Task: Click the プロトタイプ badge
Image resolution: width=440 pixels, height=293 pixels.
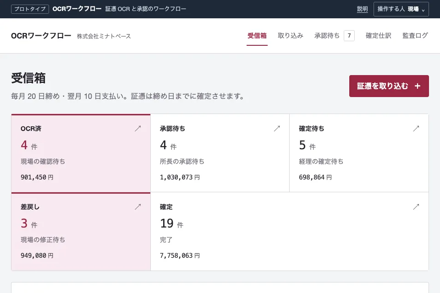Action: pos(30,9)
